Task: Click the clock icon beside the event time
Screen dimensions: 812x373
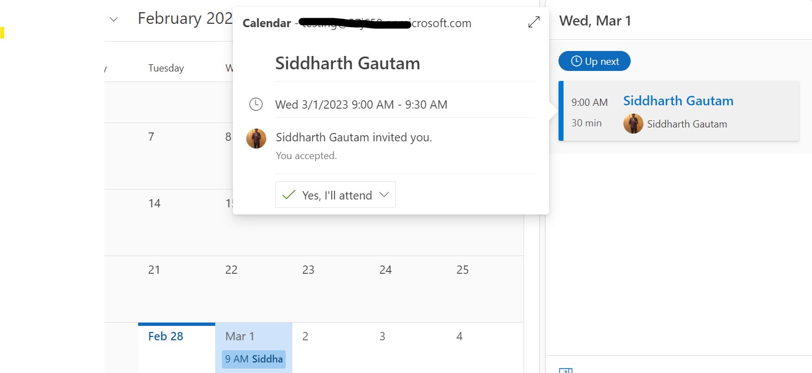Action: click(255, 104)
